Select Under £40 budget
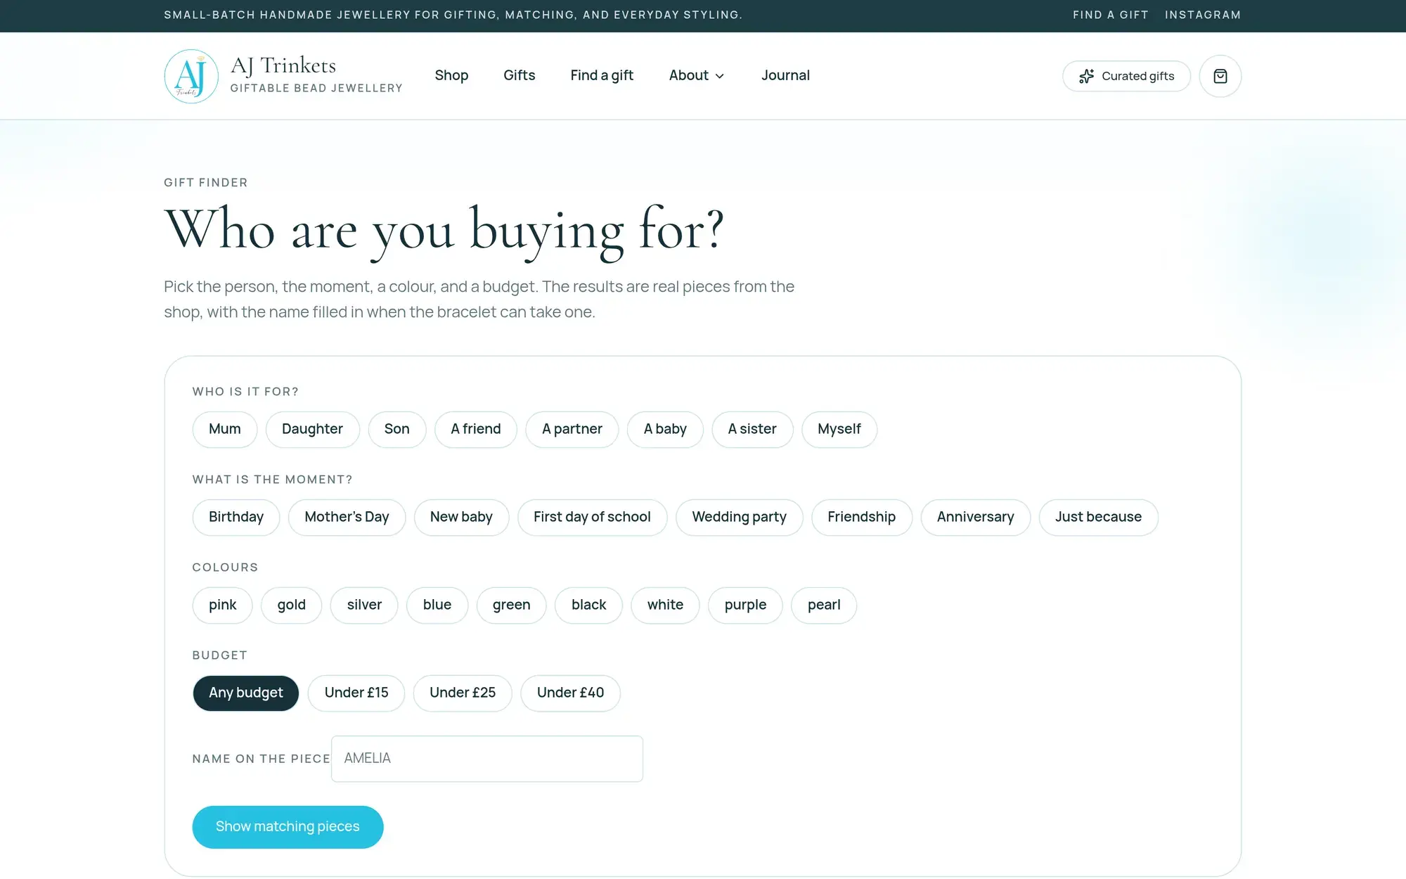 pyautogui.click(x=570, y=693)
